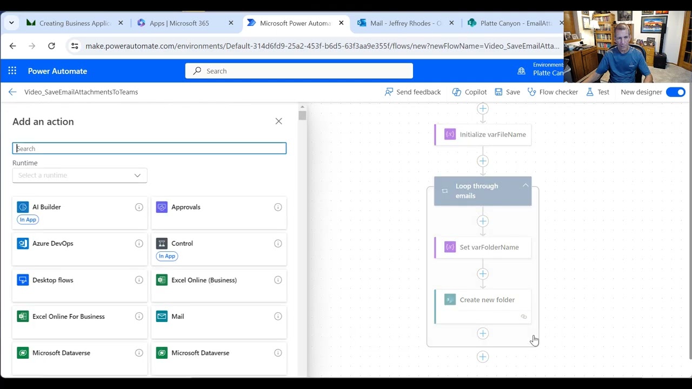Click the back arrow beside flow name
This screenshot has width=692, height=389.
click(x=12, y=92)
